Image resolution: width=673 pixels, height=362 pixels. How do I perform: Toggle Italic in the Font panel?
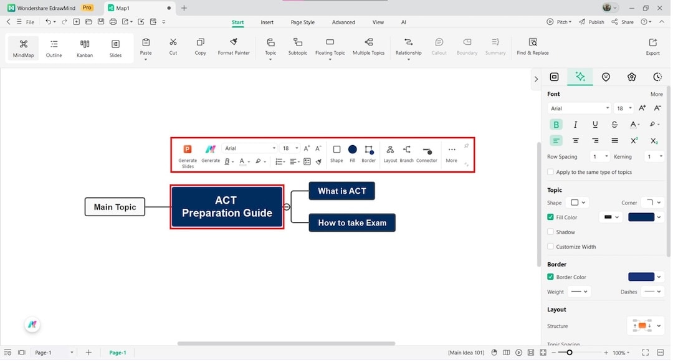pyautogui.click(x=576, y=125)
